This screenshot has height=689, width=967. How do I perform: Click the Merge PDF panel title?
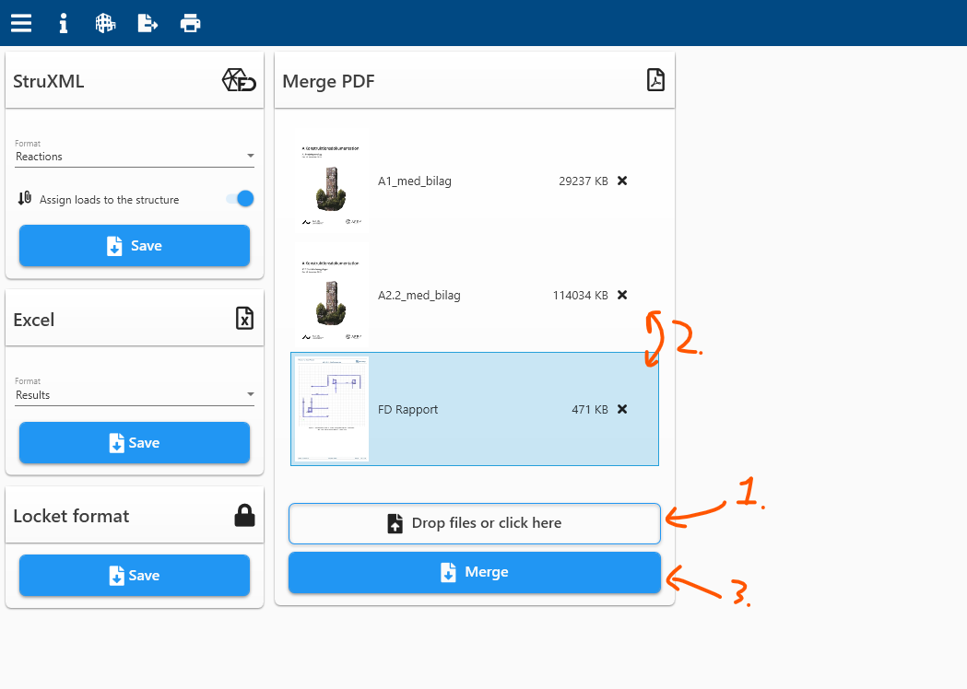[x=329, y=81]
